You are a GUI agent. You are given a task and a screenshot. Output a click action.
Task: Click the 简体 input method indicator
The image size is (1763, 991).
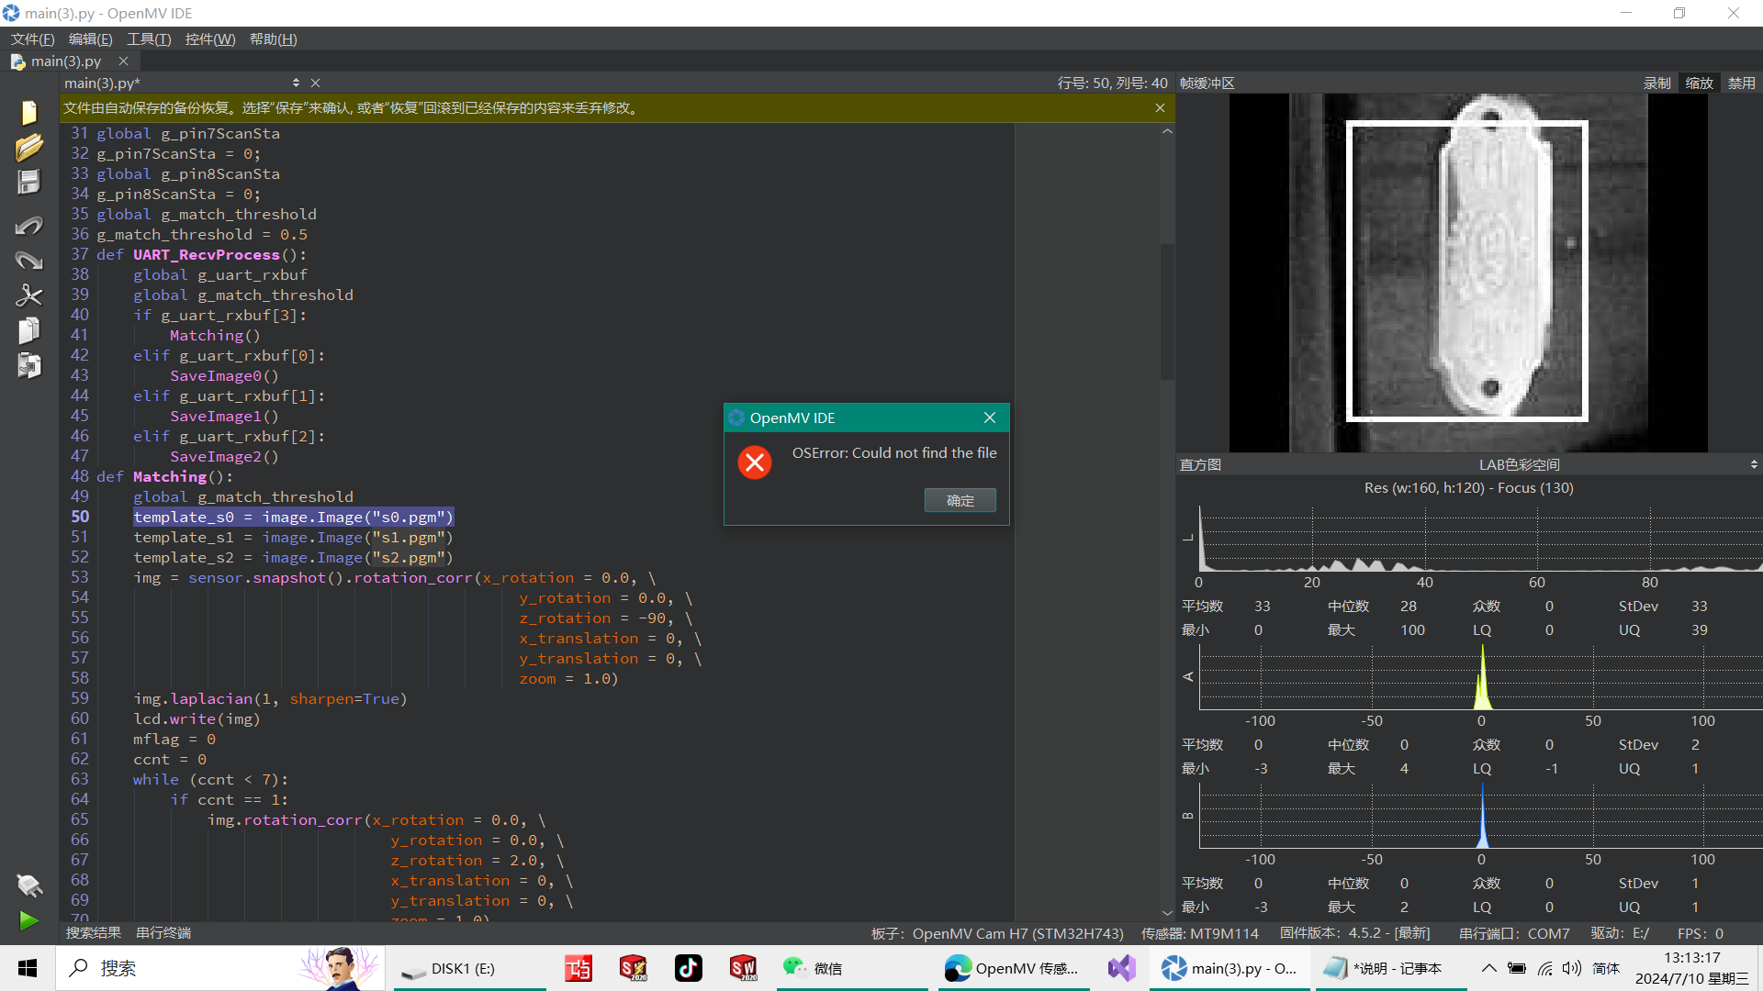coord(1606,968)
